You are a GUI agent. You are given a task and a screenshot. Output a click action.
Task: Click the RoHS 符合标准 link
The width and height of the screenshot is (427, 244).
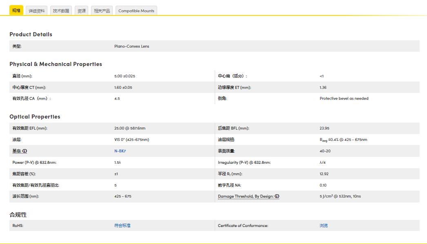(122, 226)
